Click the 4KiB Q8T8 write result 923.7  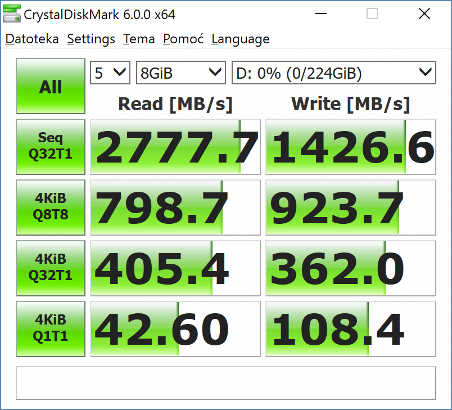tap(351, 208)
